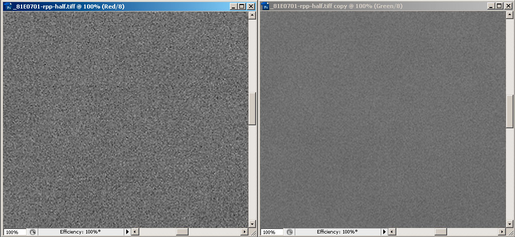
Task: Click the scroll-down arrow in the Green/8 window
Action: pos(509,224)
